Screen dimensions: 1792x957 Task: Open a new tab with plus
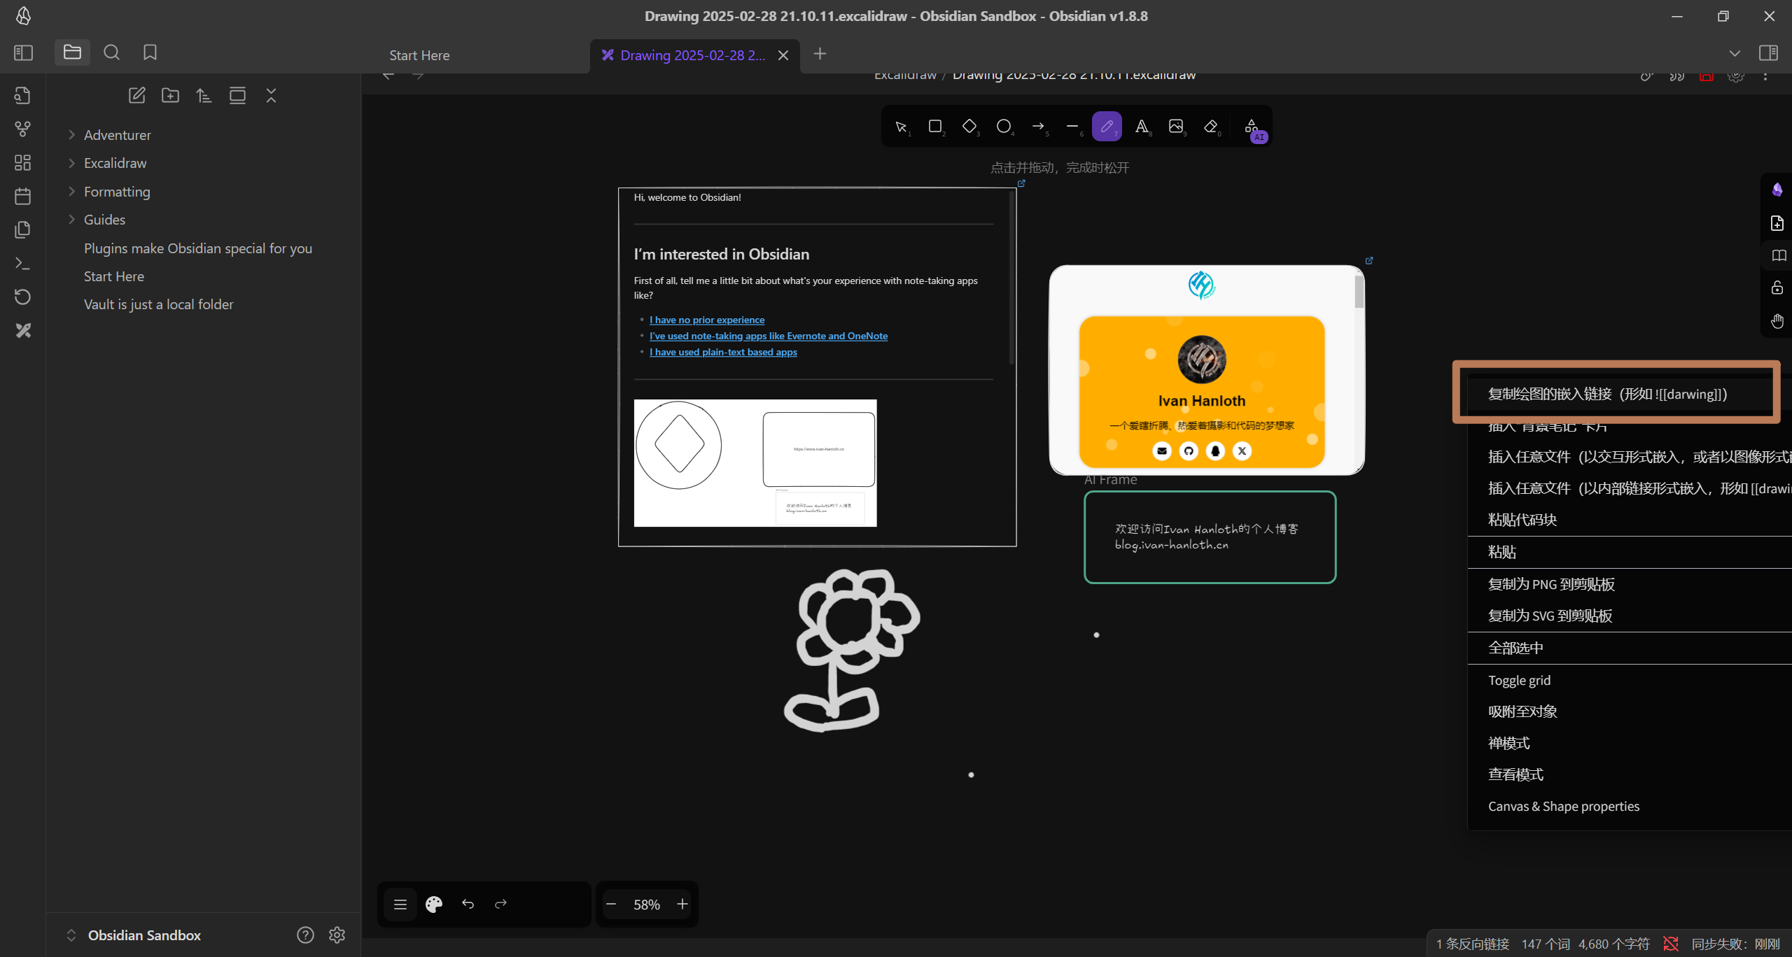[x=820, y=54]
